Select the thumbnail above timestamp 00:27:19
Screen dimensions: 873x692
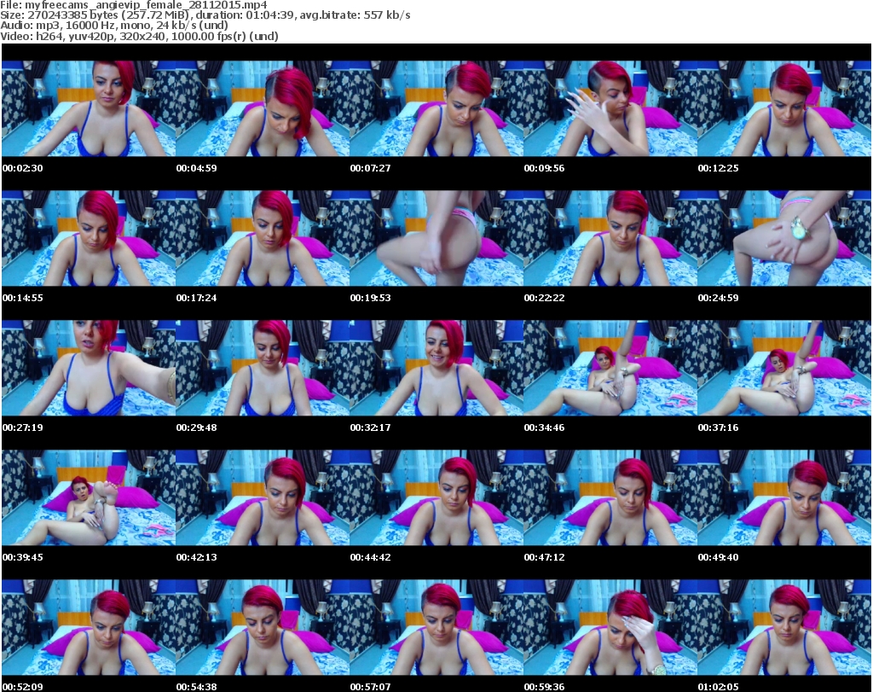tap(89, 369)
